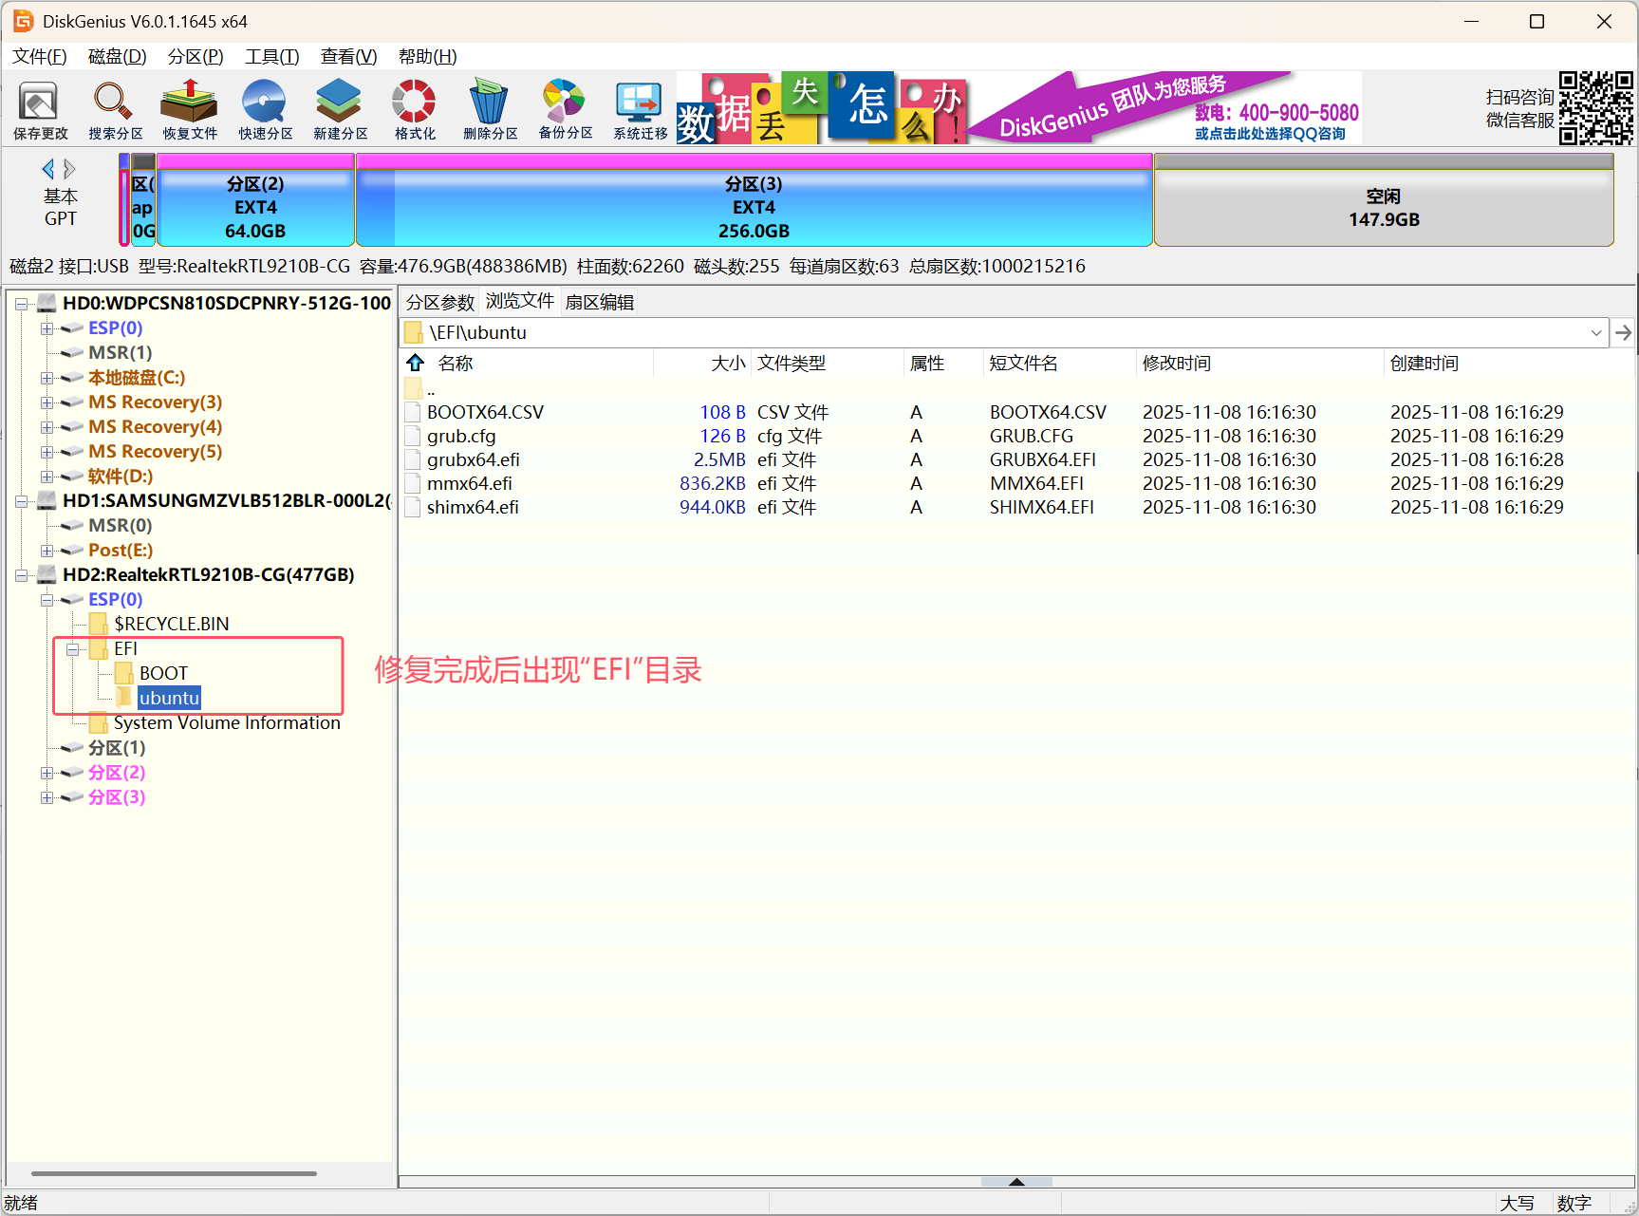Click the parent directory '..' folder icon
The width and height of the screenshot is (1639, 1216).
coord(413,387)
